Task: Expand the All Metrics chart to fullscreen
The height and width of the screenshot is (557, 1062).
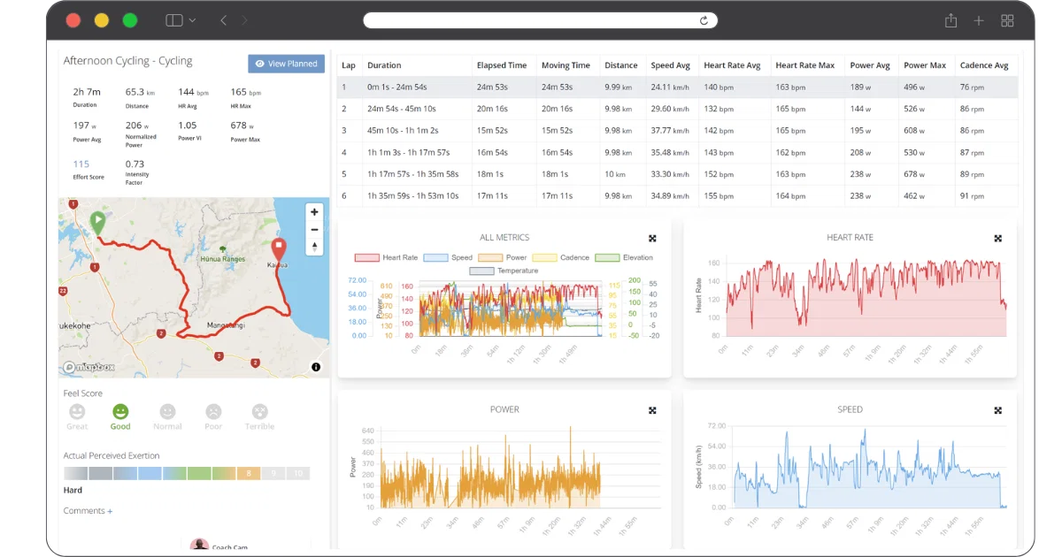Action: 652,238
